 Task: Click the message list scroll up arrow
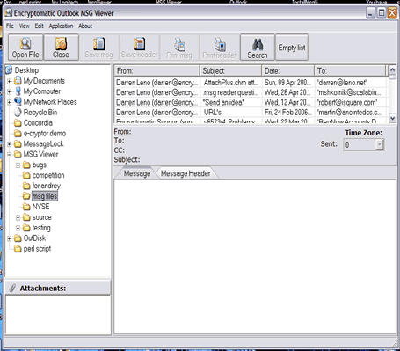[x=392, y=69]
